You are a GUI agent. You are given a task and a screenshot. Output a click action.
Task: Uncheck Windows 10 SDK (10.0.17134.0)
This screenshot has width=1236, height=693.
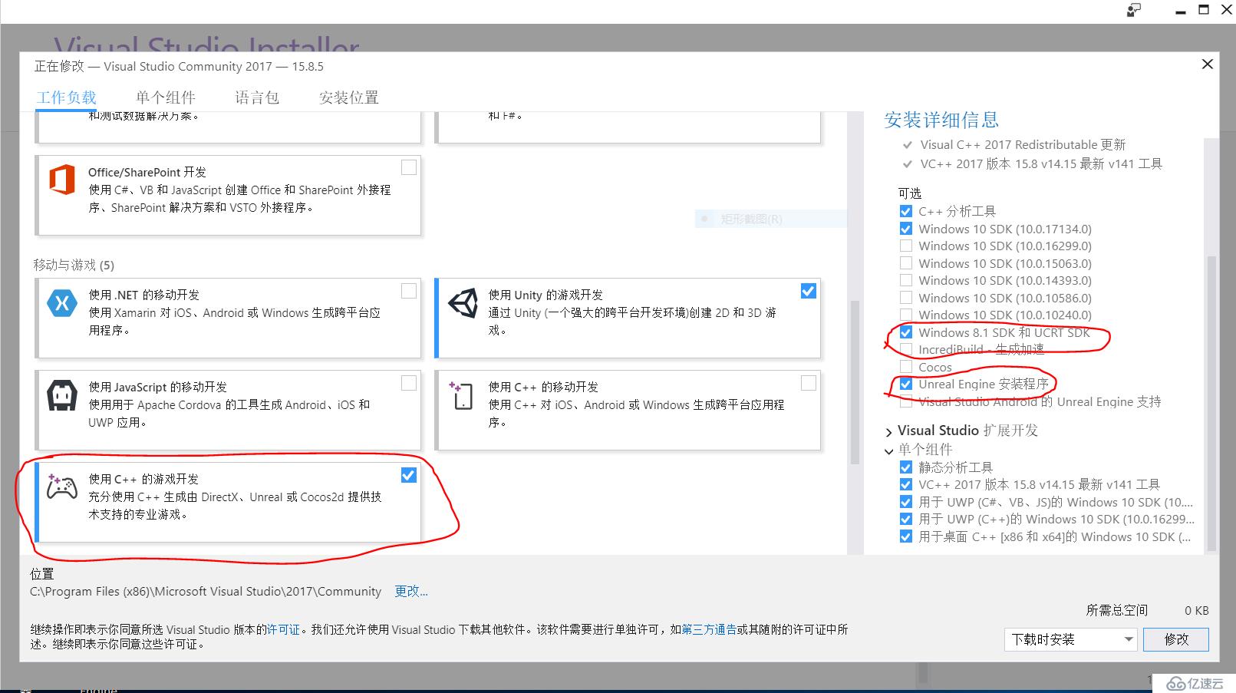(x=906, y=229)
